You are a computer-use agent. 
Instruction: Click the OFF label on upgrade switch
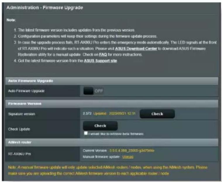click(x=99, y=91)
